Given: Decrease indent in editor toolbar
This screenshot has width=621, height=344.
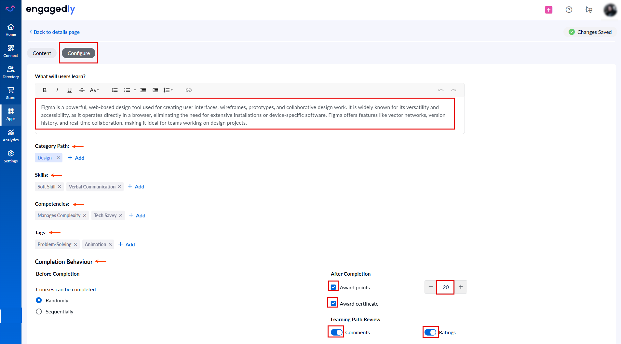Looking at the screenshot, I should (x=143, y=90).
